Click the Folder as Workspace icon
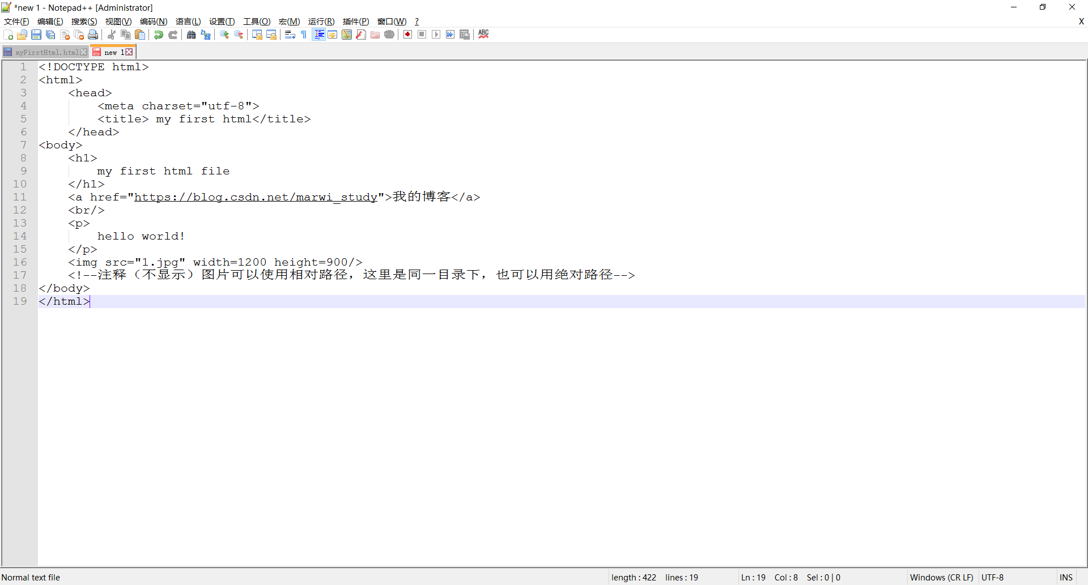 [375, 35]
